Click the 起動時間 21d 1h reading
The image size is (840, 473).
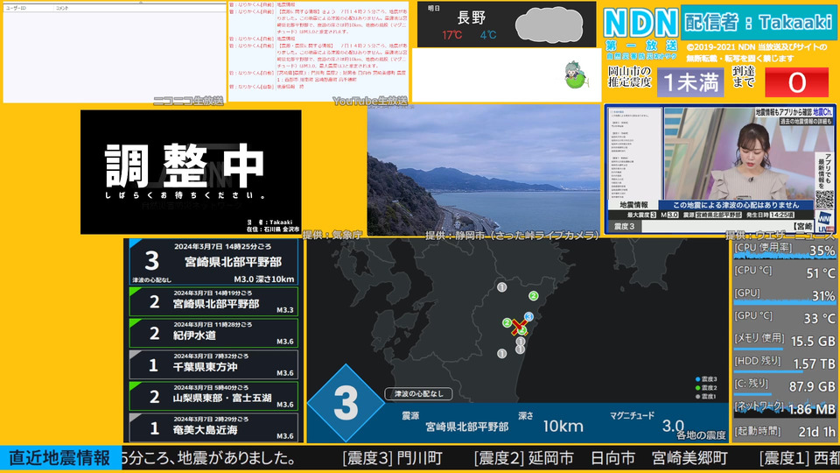click(x=784, y=431)
